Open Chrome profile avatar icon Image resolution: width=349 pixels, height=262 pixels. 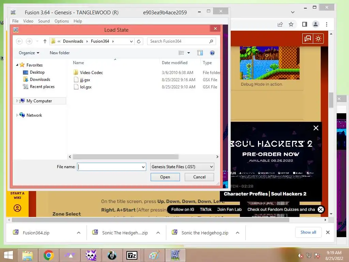point(316,24)
